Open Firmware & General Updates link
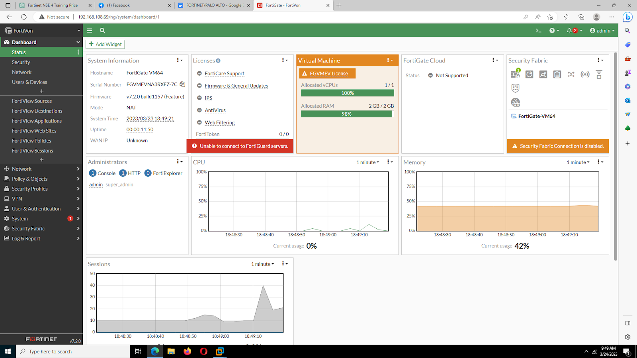 tap(236, 86)
